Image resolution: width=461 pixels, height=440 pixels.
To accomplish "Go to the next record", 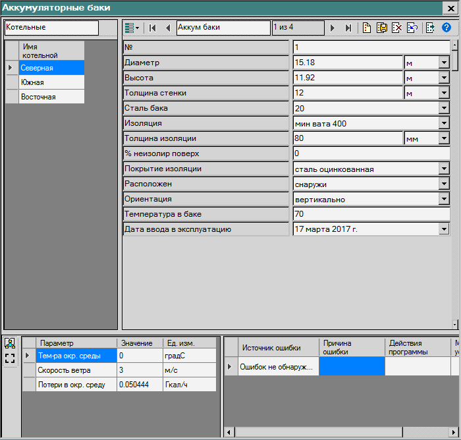I will pos(333,28).
